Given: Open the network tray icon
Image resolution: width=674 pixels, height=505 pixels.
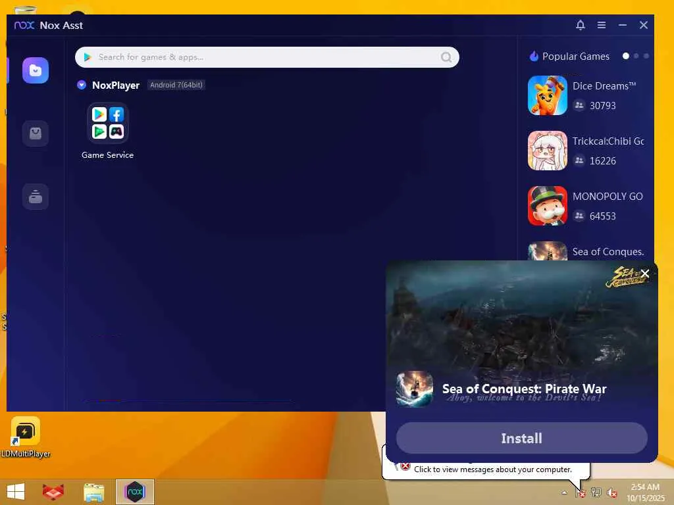Looking at the screenshot, I should click(x=596, y=493).
